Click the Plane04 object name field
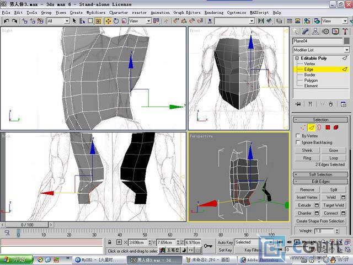This screenshot has width=353, height=265. [x=318, y=41]
